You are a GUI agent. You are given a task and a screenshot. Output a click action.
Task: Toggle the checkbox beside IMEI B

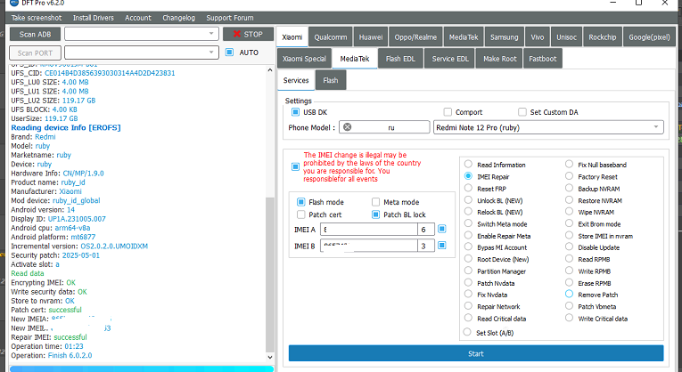pyautogui.click(x=442, y=246)
